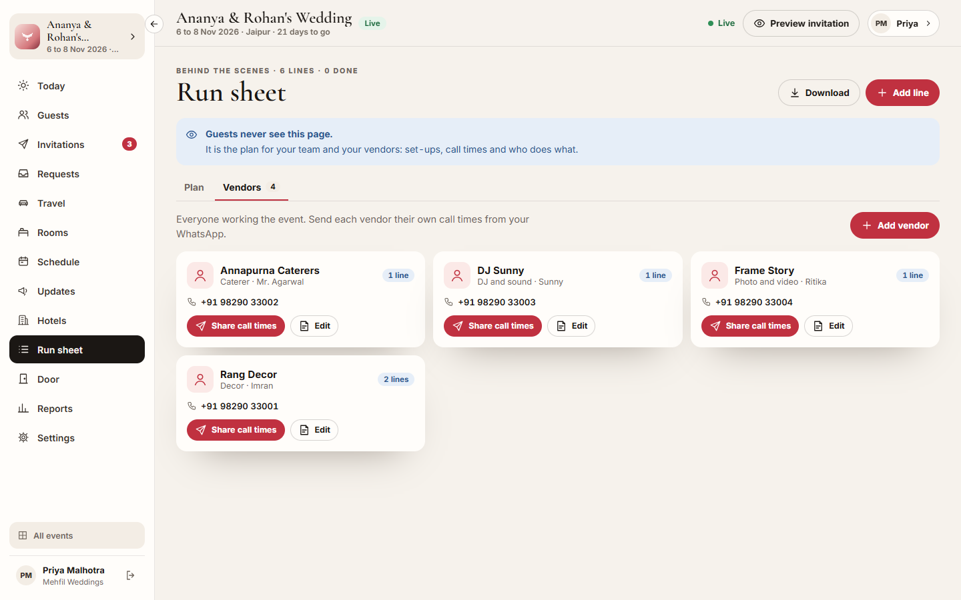This screenshot has width=961, height=600.
Task: Go to the Travel page
Action: tap(77, 203)
